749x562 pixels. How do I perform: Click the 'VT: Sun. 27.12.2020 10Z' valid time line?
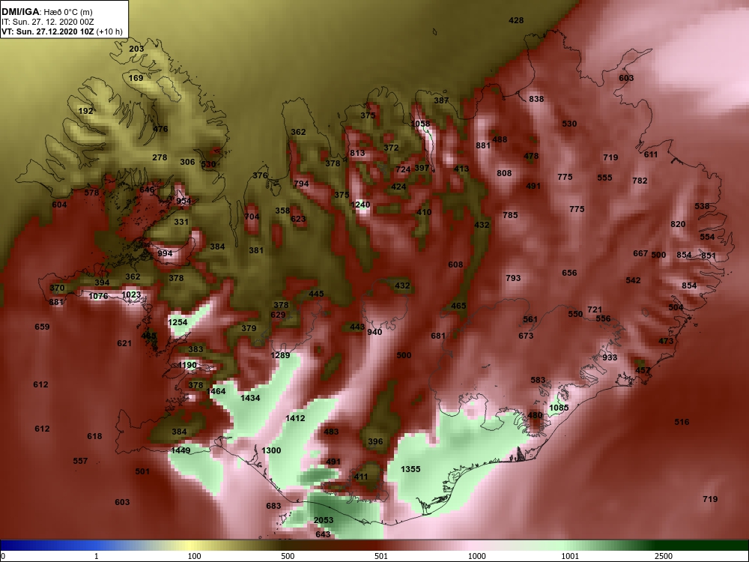47,32
